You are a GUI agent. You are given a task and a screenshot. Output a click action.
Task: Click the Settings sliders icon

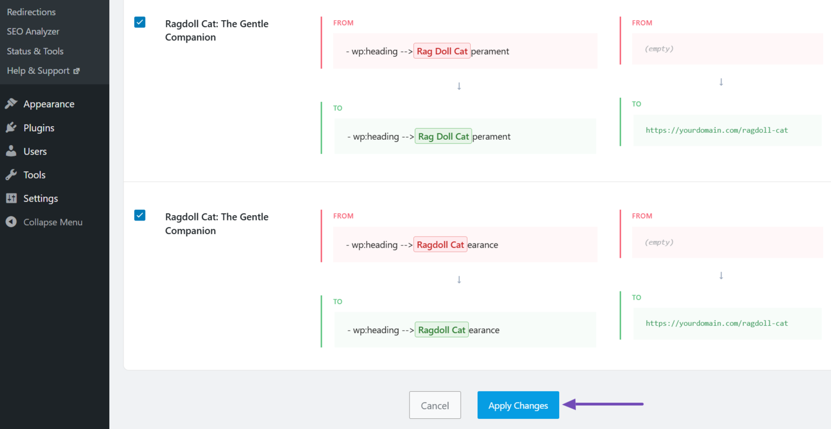click(x=11, y=199)
